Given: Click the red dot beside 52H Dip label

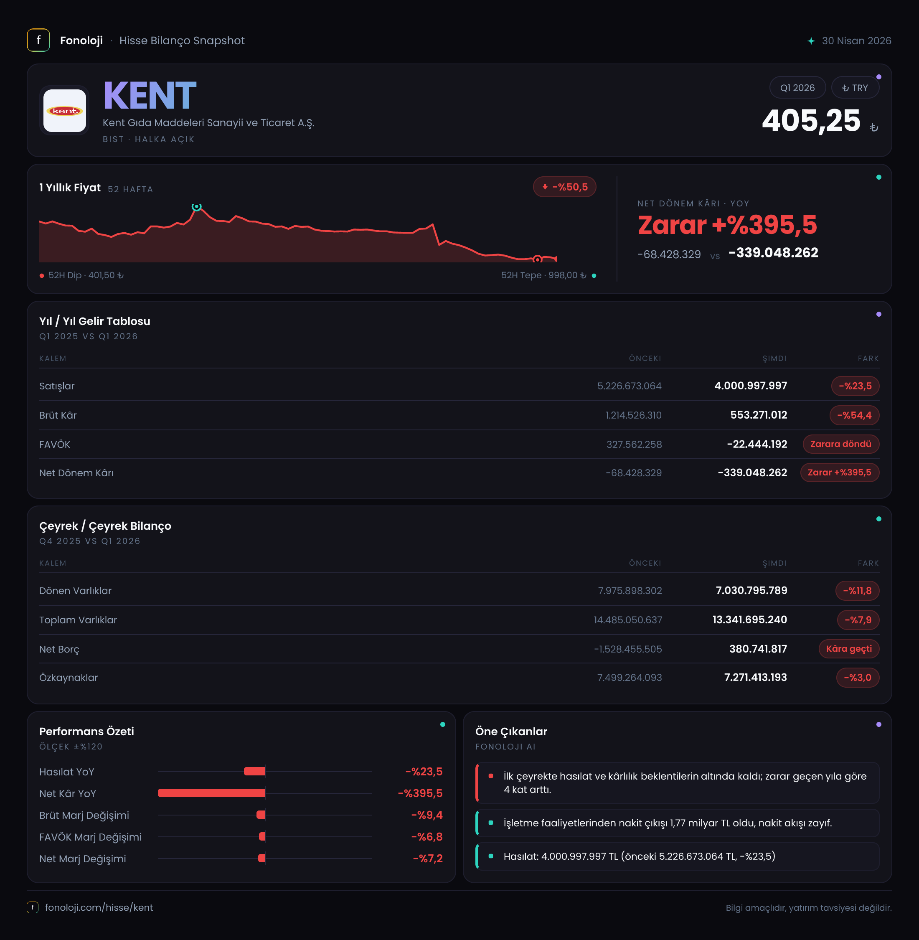Looking at the screenshot, I should coord(42,276).
